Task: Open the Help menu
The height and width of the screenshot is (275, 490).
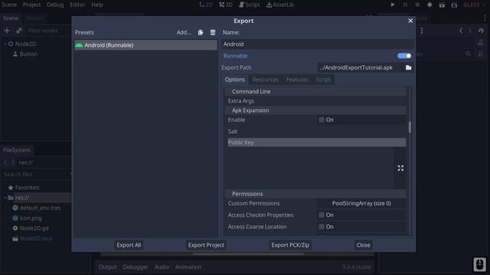Action: coord(97,5)
